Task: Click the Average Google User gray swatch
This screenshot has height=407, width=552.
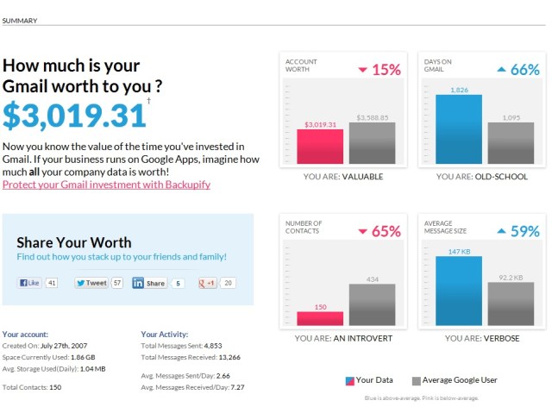Action: (x=416, y=380)
